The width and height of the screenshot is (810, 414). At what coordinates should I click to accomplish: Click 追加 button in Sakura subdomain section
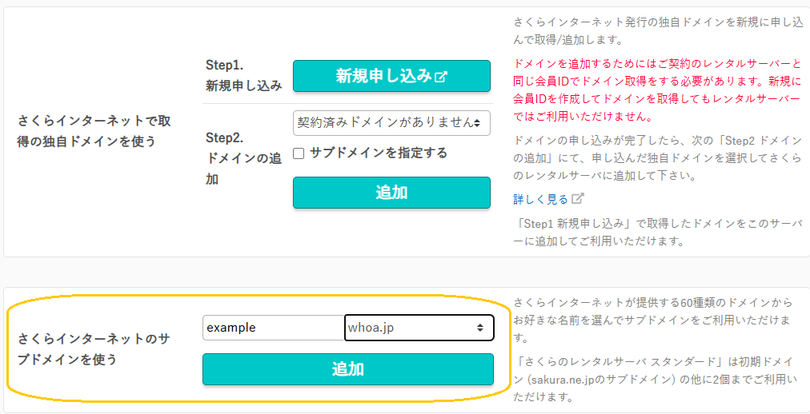348,369
